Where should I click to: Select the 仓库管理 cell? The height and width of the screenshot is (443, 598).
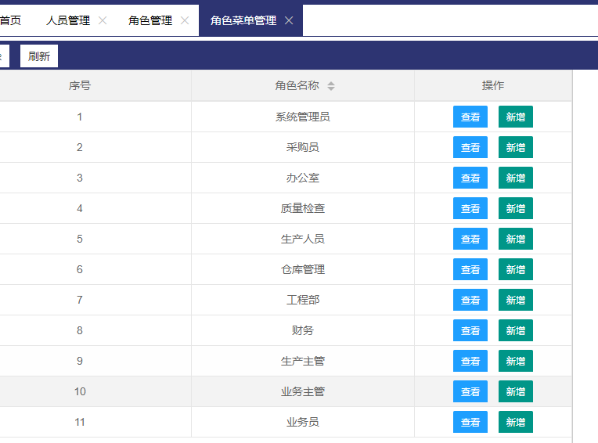tap(303, 269)
